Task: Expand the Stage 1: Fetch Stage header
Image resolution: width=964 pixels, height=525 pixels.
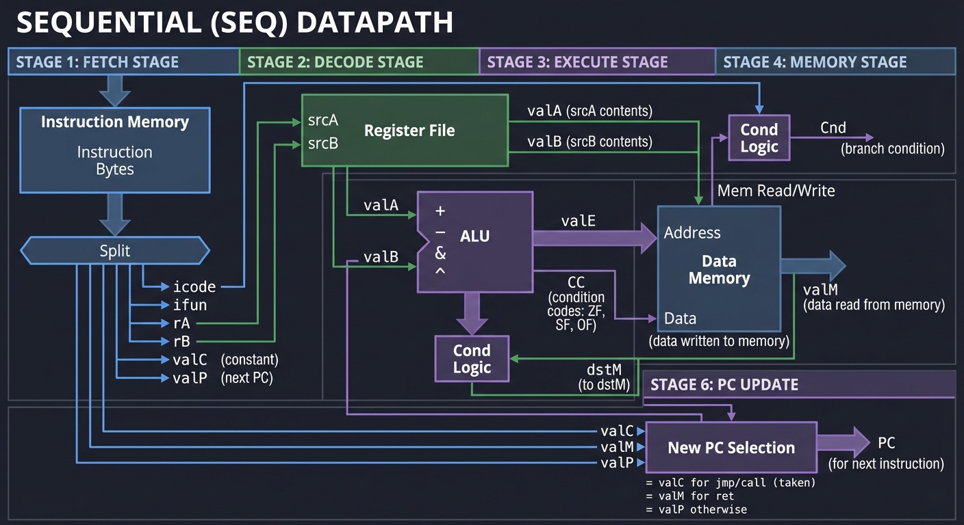Action: click(123, 62)
